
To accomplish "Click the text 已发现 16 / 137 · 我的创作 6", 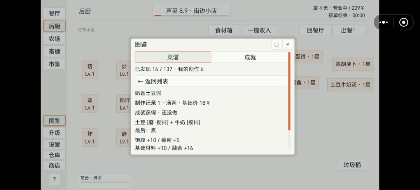I will pos(169,69).
